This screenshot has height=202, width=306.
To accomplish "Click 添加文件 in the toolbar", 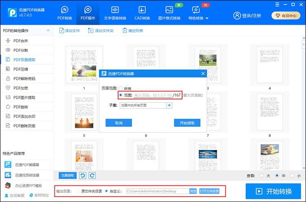I will click(x=69, y=30).
